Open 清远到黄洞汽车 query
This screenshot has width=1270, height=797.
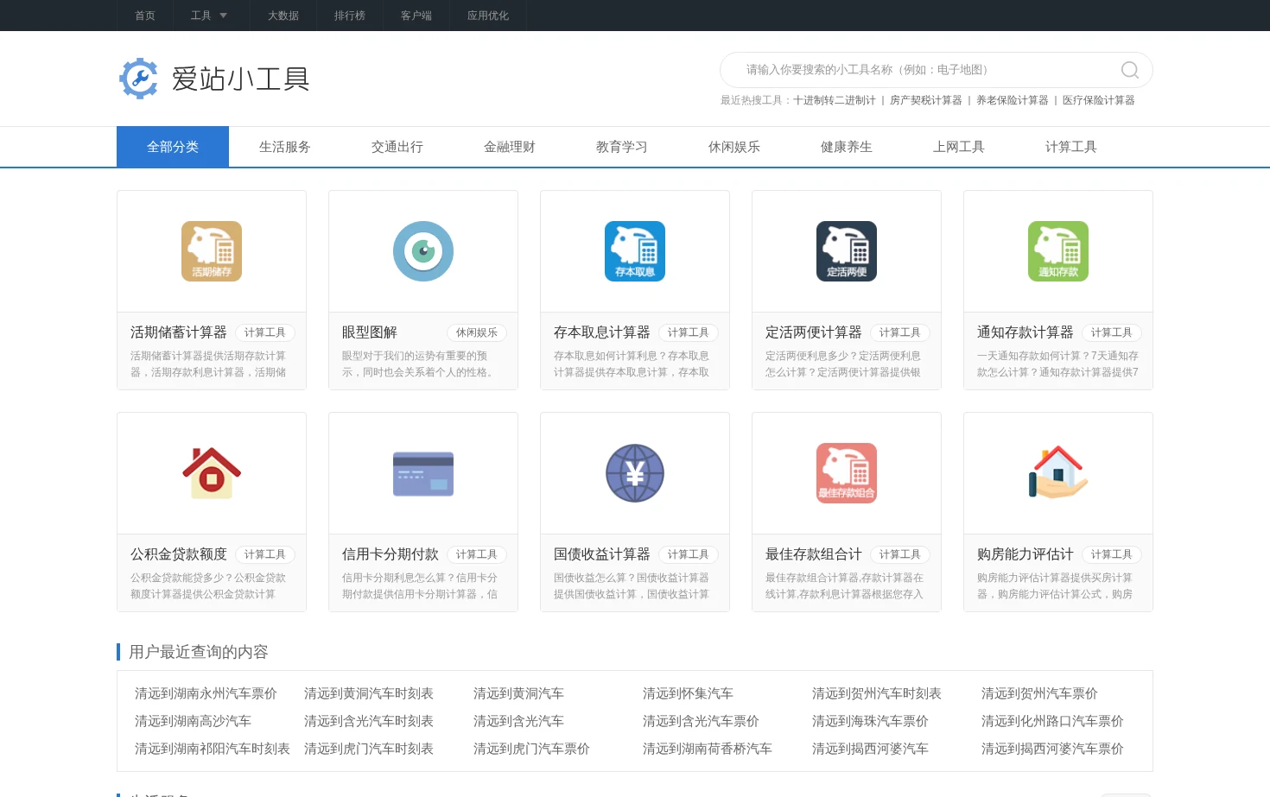tap(518, 693)
